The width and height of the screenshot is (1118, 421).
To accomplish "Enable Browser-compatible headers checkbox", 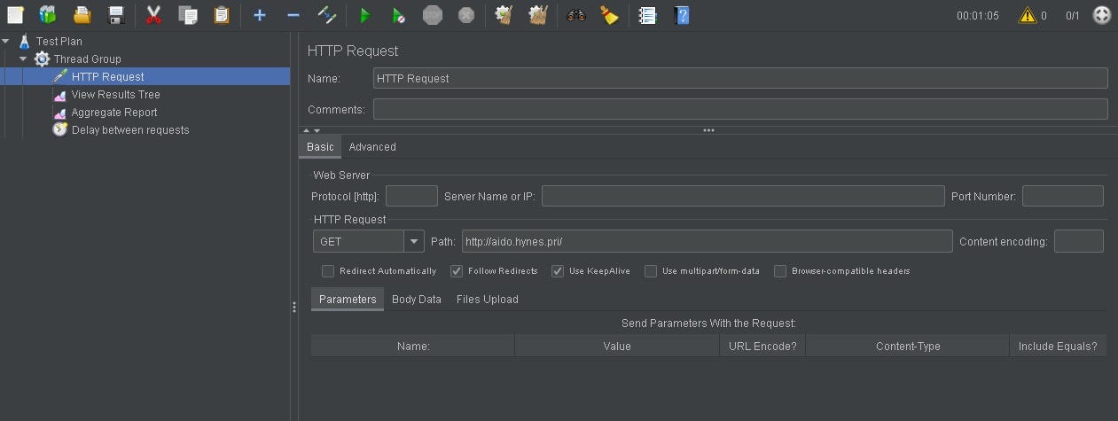I will [x=780, y=271].
